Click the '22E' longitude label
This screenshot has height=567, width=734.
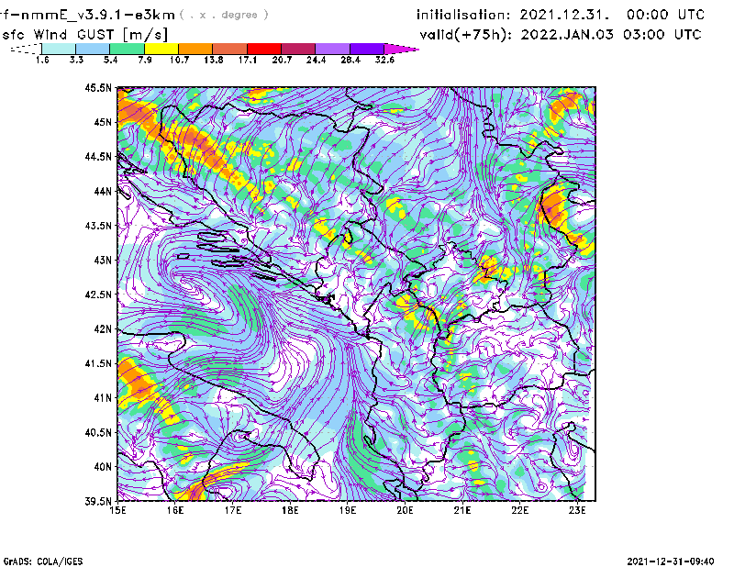tap(519, 510)
